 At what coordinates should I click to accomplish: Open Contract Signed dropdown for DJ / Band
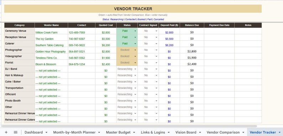click(156, 69)
